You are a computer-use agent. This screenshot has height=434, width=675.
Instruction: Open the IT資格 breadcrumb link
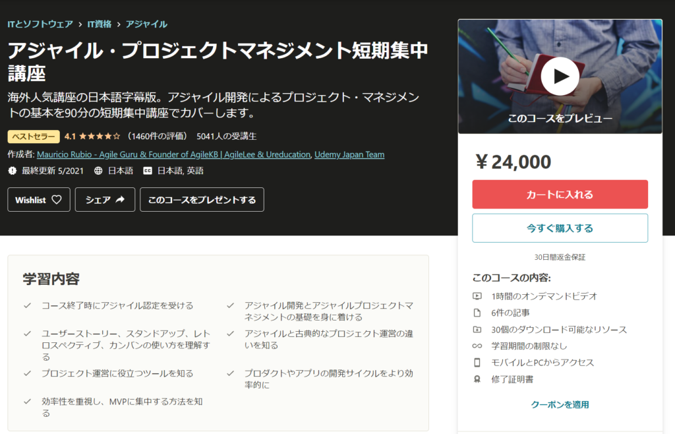[x=100, y=24]
